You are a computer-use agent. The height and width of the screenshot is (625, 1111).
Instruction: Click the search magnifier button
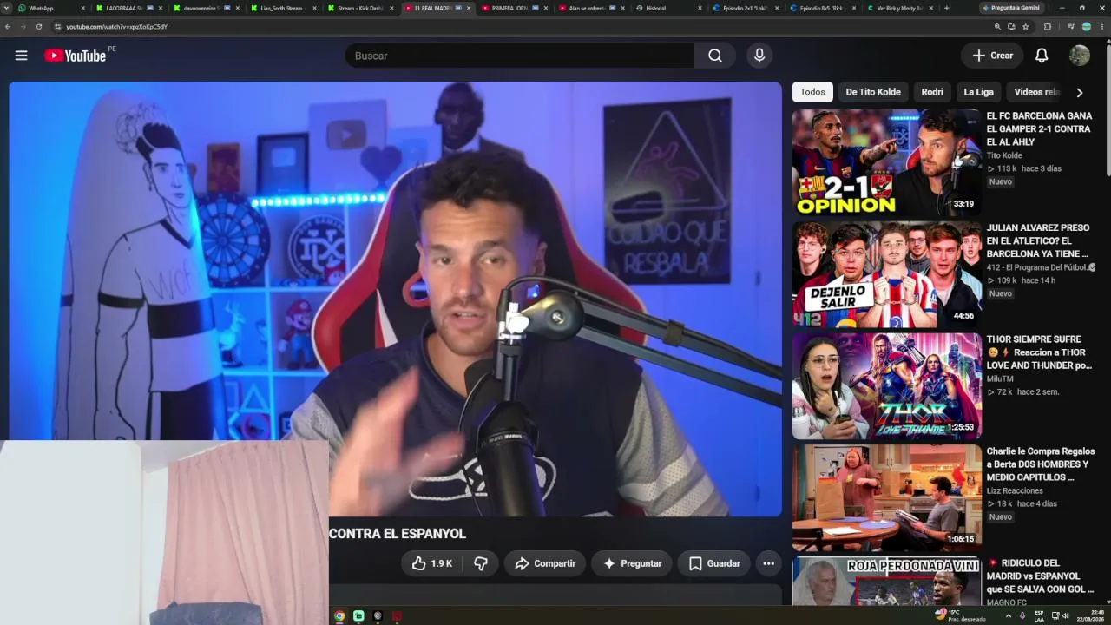tap(715, 56)
